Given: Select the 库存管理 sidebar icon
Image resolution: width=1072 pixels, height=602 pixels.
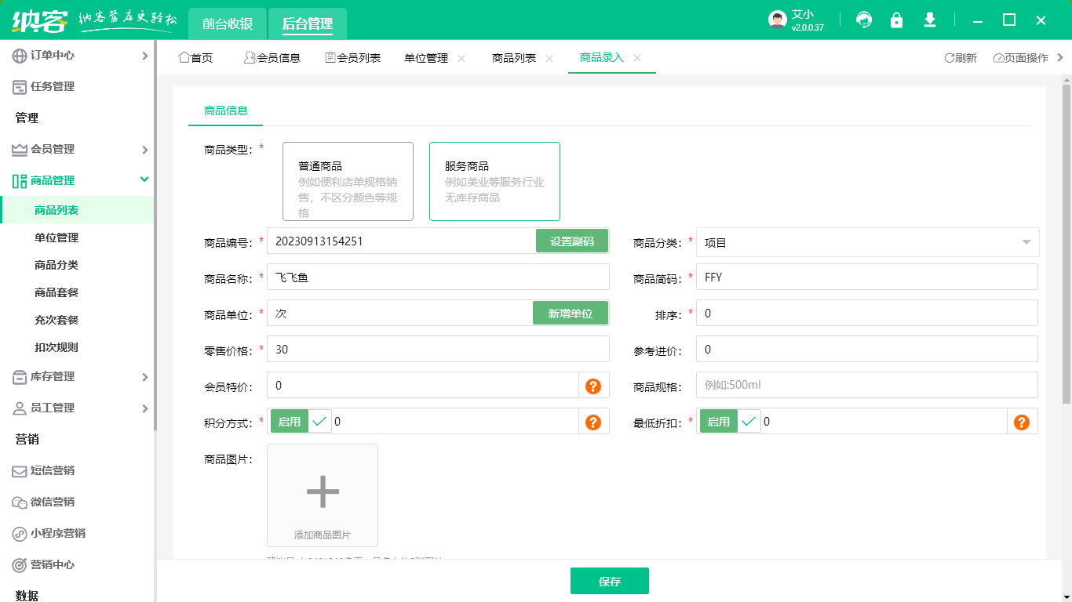Looking at the screenshot, I should [17, 376].
